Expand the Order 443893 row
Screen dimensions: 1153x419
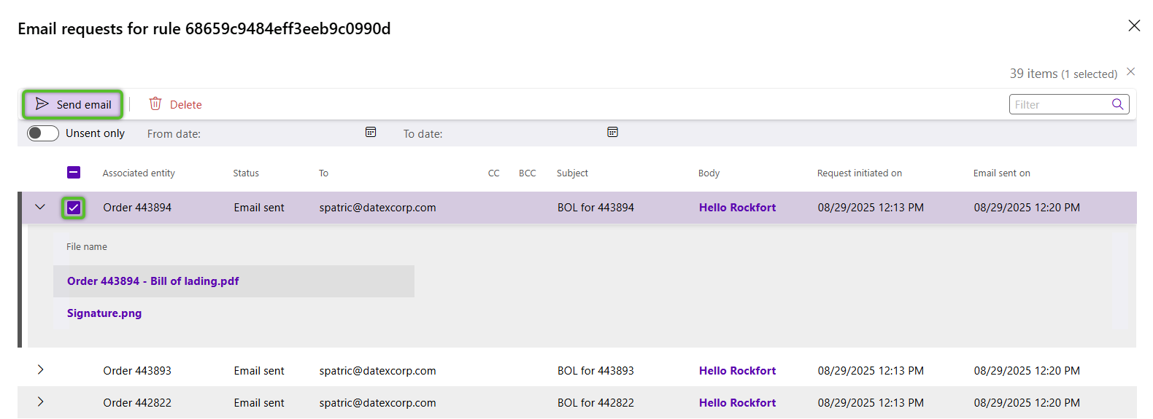coord(40,370)
